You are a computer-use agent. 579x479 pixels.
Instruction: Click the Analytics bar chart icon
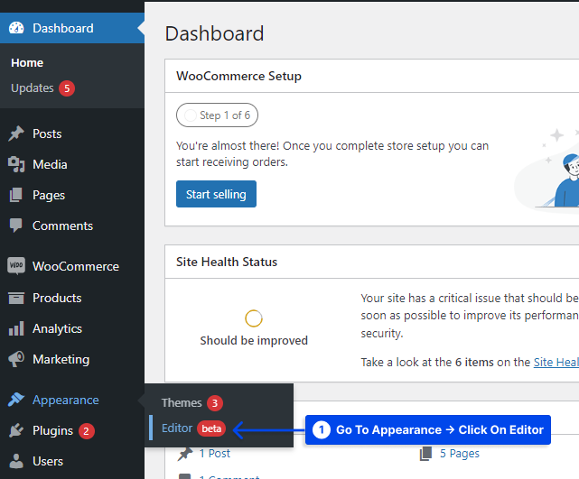pos(16,328)
